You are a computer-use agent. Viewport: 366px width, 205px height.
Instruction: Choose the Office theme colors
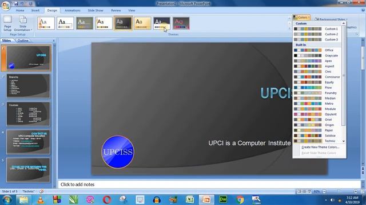(x=317, y=50)
